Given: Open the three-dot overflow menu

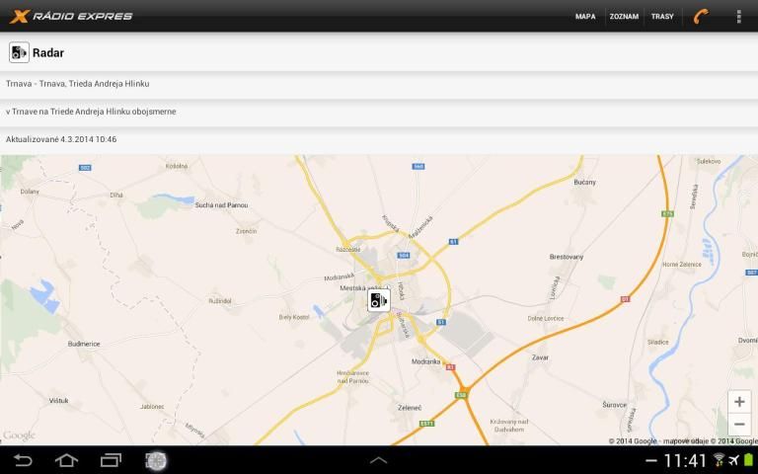Looking at the screenshot, I should pos(738,16).
